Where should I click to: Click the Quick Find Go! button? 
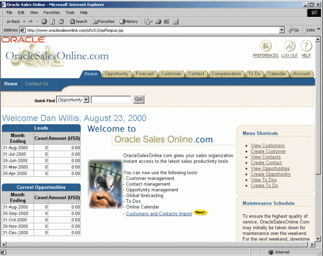click(139, 99)
